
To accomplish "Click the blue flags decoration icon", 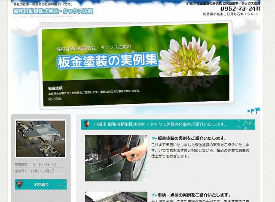I will tap(254, 111).
